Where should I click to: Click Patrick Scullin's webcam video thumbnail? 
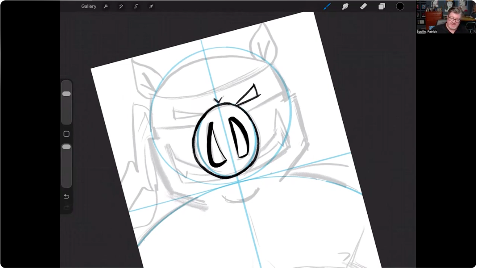[x=446, y=17]
